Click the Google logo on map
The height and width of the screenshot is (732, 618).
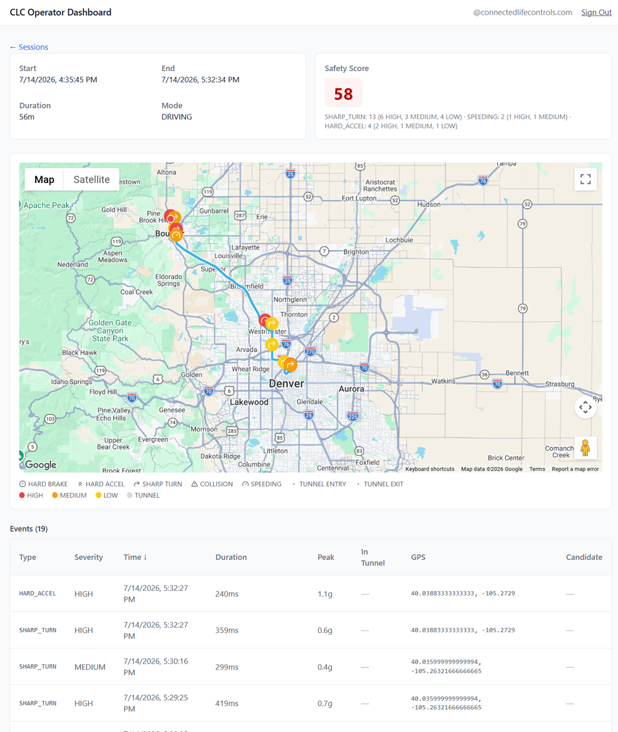(41, 464)
